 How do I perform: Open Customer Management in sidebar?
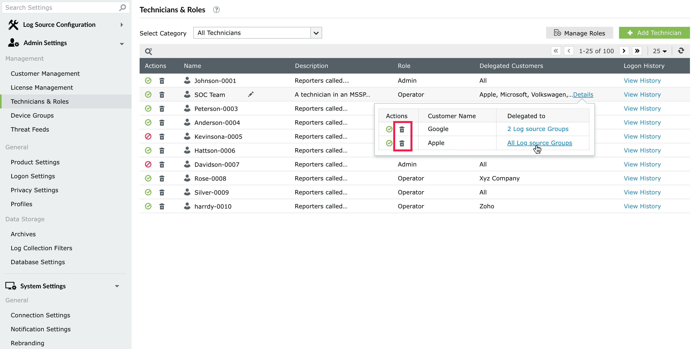point(45,74)
